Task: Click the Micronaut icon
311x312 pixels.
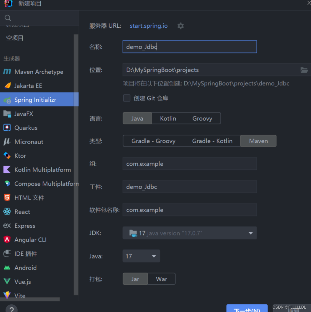Action: pyautogui.click(x=7, y=142)
